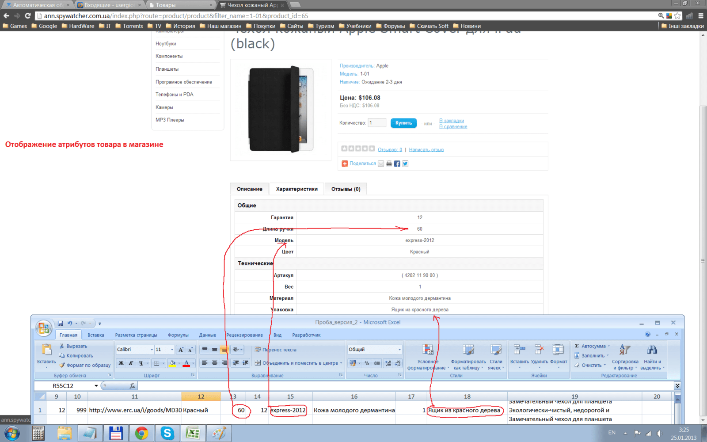707x442 pixels.
Task: Apply thousands separator 000 format
Action: click(x=377, y=363)
